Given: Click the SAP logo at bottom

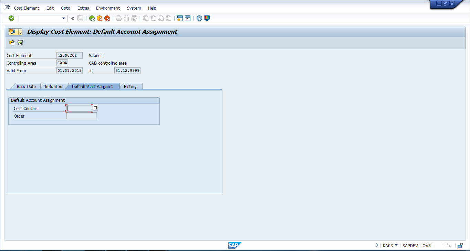Looking at the screenshot, I should (234, 245).
